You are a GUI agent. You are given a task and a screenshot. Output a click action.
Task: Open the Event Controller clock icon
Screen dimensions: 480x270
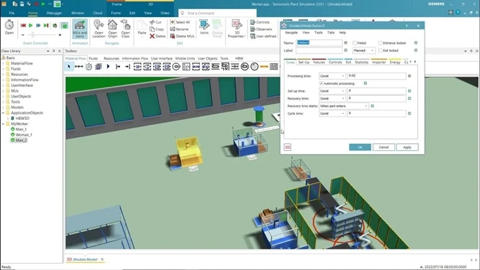tap(9, 25)
